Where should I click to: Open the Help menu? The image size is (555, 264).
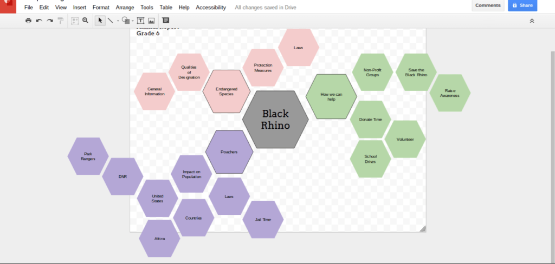tap(184, 8)
